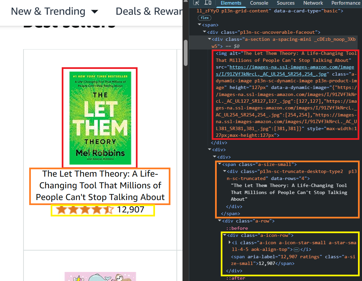This screenshot has width=362, height=281.
Task: Select the span aria-label 12,907 ratings node
Action: point(293,260)
